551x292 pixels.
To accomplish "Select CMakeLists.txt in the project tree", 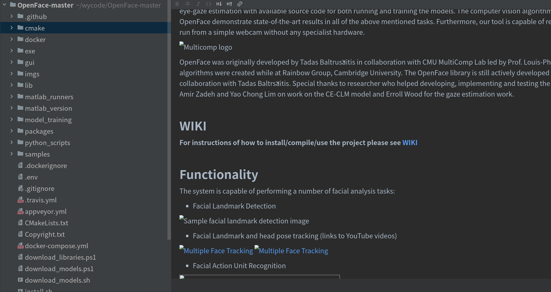I will pyautogui.click(x=46, y=223).
